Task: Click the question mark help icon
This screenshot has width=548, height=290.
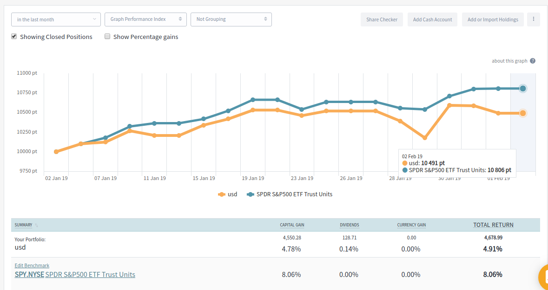Action: pyautogui.click(x=533, y=61)
